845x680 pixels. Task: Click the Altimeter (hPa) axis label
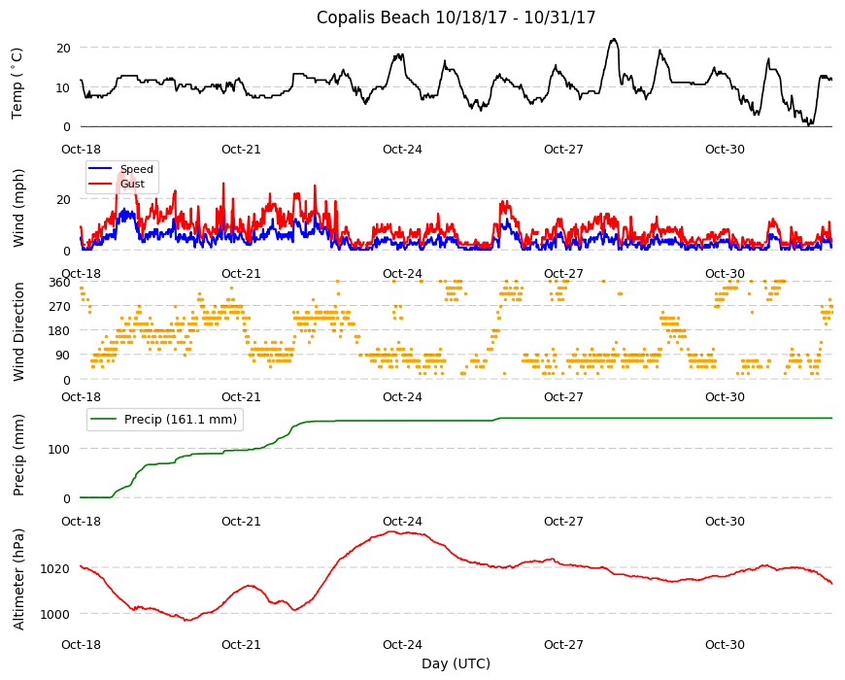pyautogui.click(x=18, y=579)
